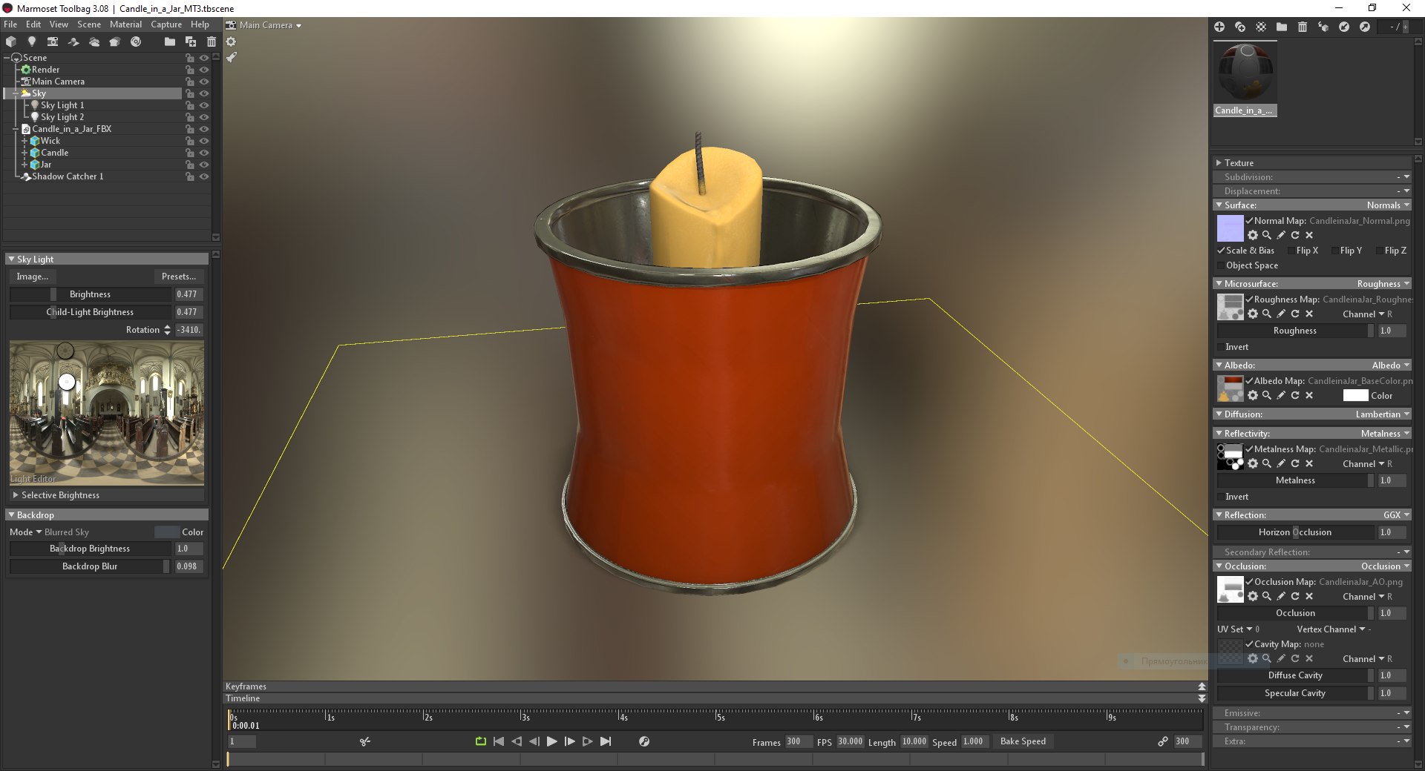Expand the Selective Brightness section

tap(16, 495)
